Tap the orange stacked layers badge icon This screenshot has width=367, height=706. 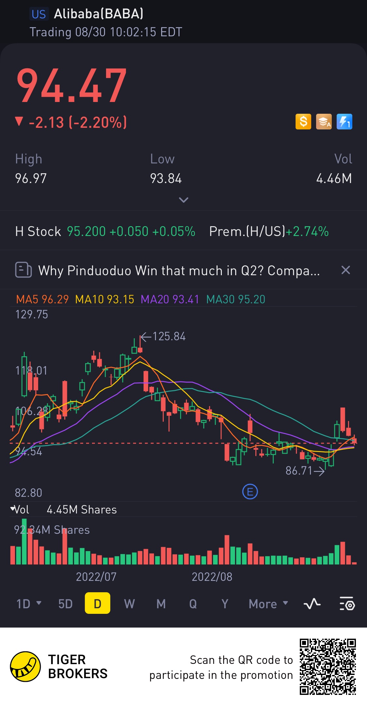pos(324,122)
